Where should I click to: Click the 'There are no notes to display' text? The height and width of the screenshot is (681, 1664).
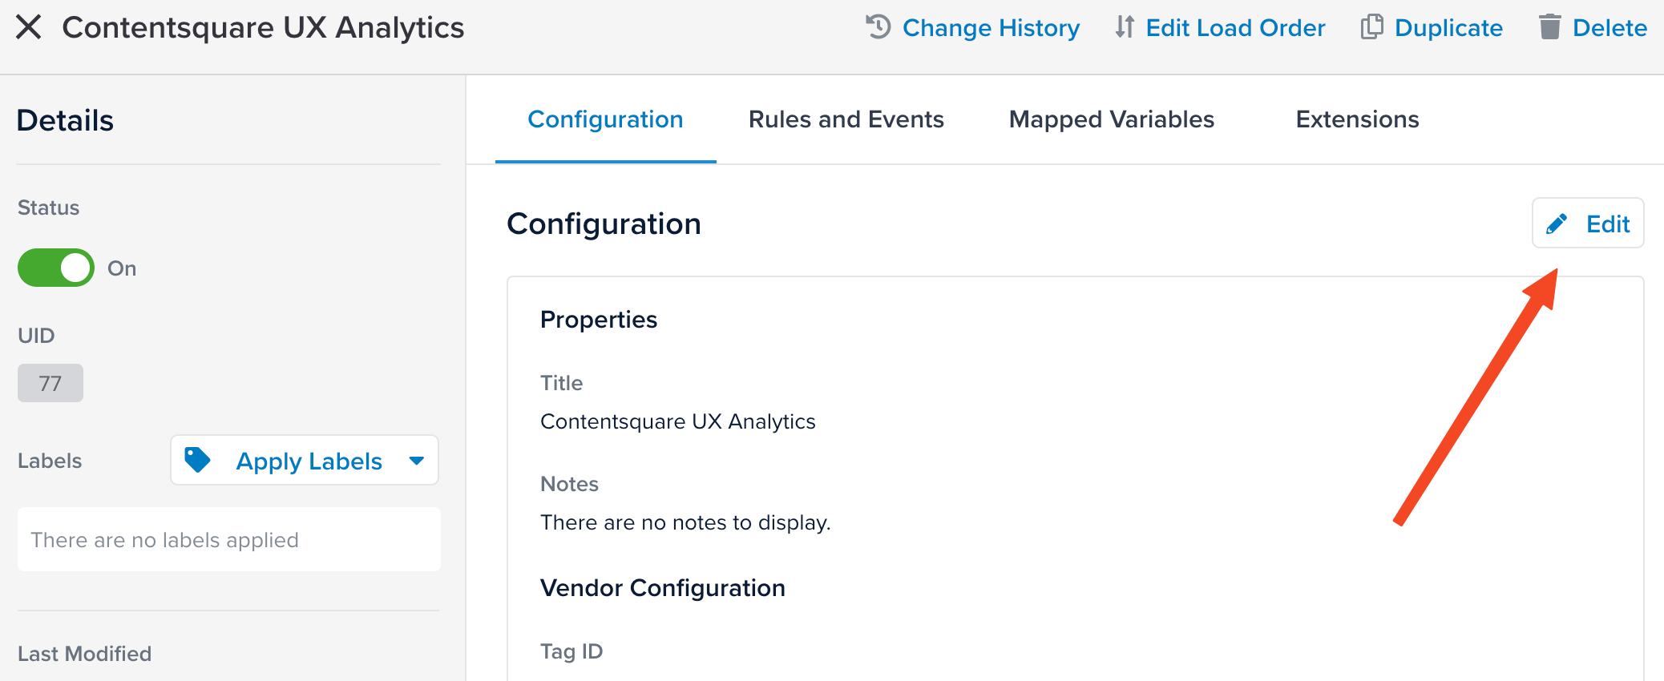coord(685,522)
